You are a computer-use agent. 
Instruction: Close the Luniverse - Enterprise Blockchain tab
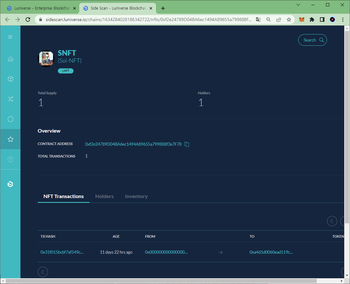74,8
